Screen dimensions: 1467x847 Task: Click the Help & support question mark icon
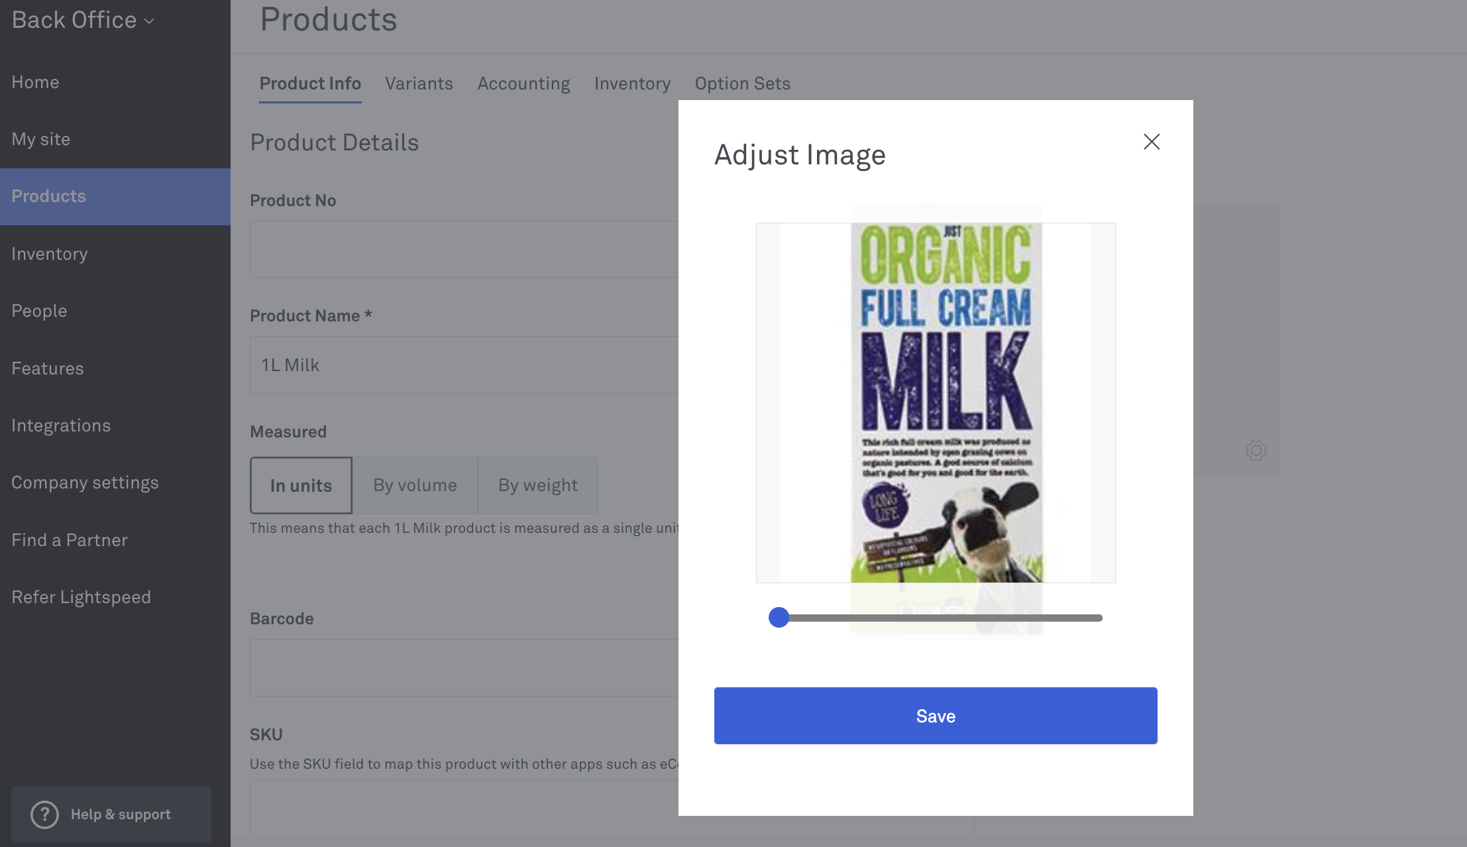[45, 815]
